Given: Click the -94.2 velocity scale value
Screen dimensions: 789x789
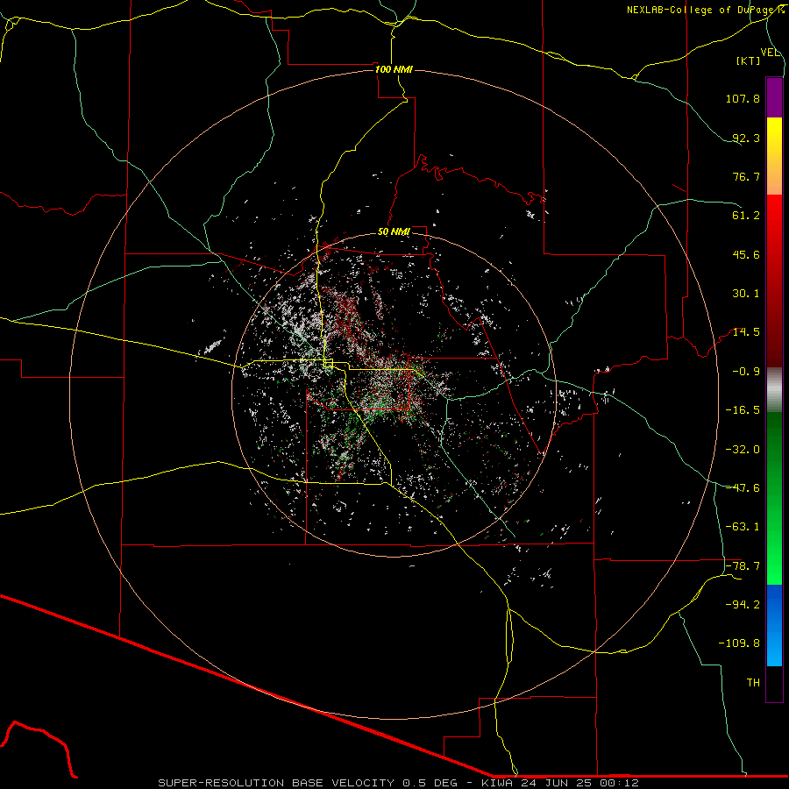Looking at the screenshot, I should pos(743,604).
